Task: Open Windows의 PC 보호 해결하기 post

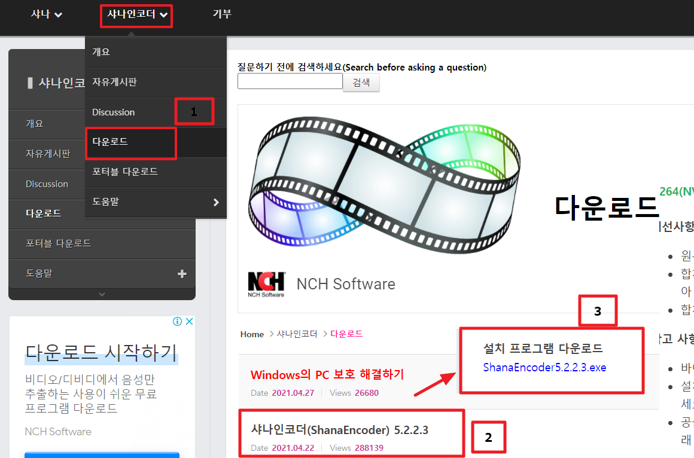Action: [327, 375]
